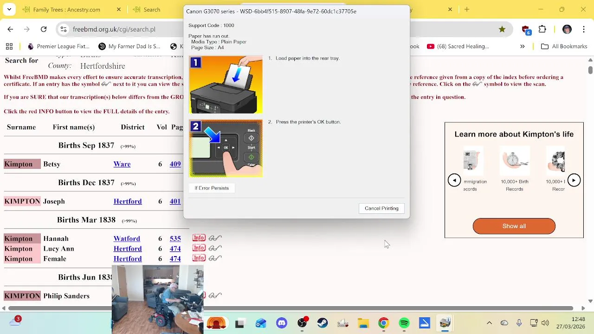Open OBS Studio from the taskbar

point(303,323)
